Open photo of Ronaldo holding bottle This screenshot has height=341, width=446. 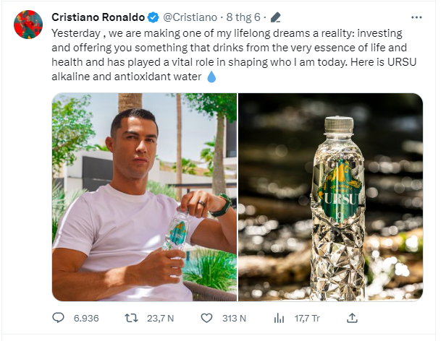pos(144,197)
